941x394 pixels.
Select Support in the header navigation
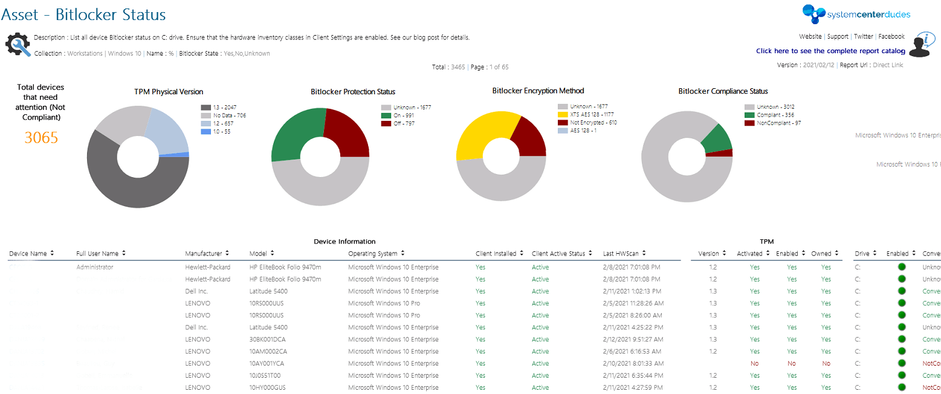(x=838, y=36)
